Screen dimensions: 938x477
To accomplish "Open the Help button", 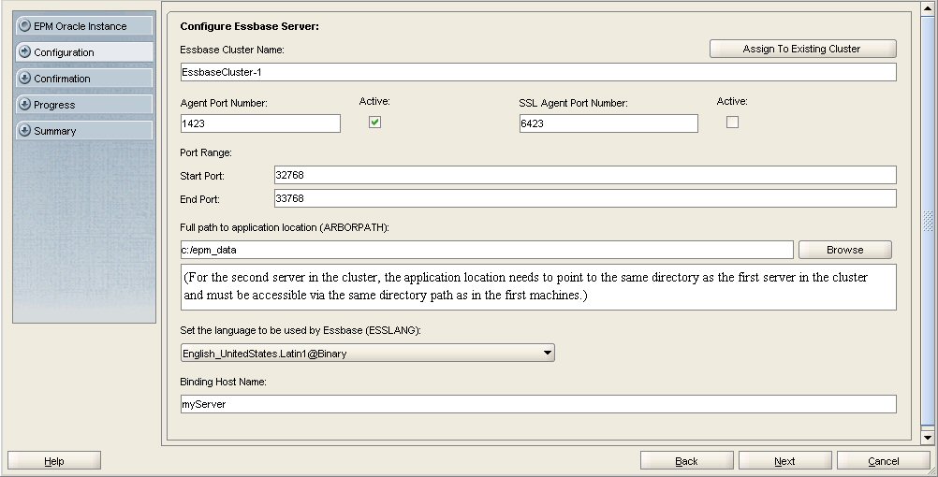I will (54, 461).
